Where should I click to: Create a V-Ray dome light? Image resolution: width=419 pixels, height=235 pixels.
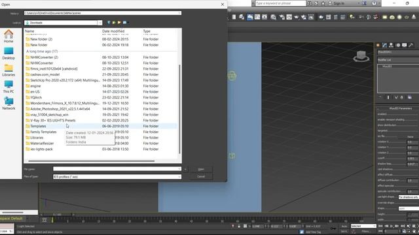(x=392, y=17)
